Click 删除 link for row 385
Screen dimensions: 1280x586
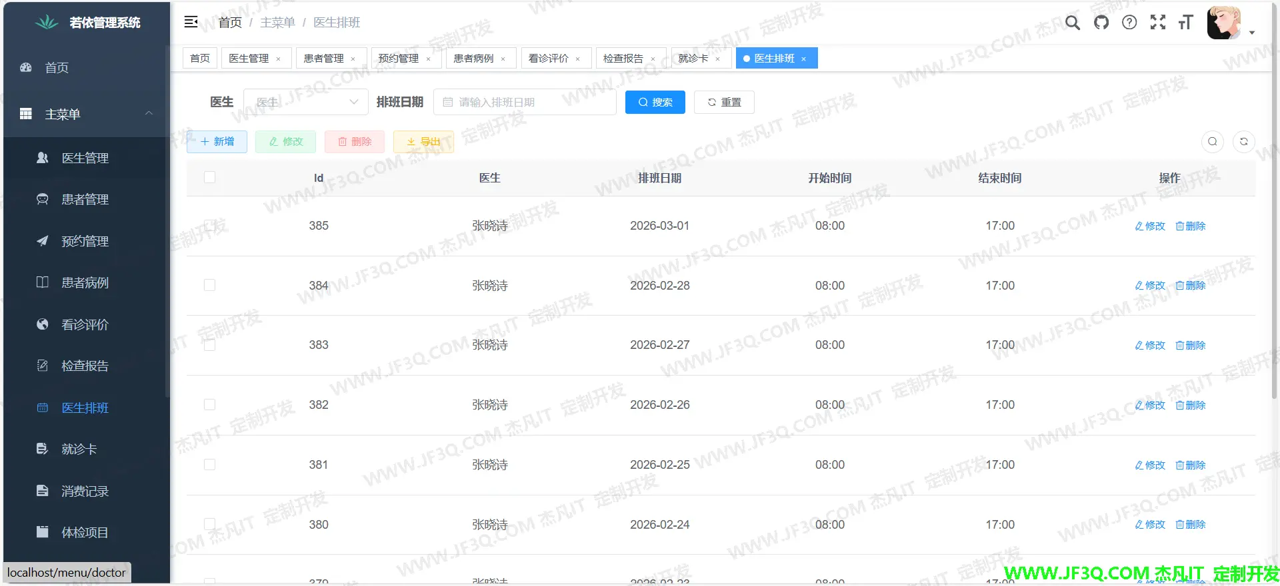1190,226
